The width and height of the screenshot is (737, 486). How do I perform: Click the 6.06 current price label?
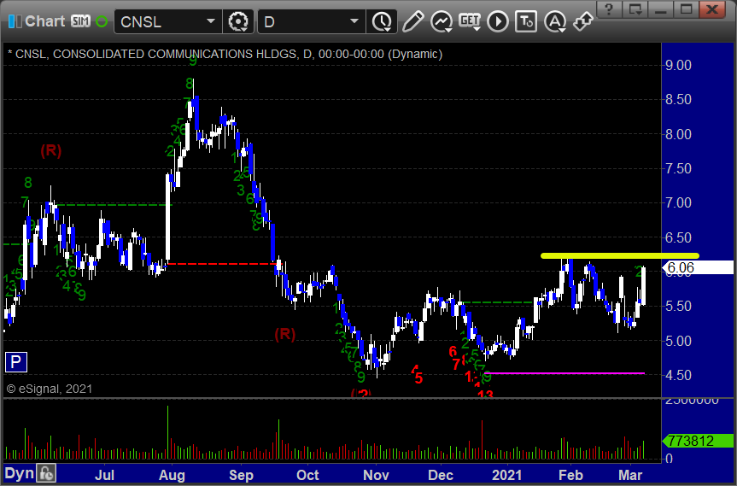pyautogui.click(x=698, y=267)
